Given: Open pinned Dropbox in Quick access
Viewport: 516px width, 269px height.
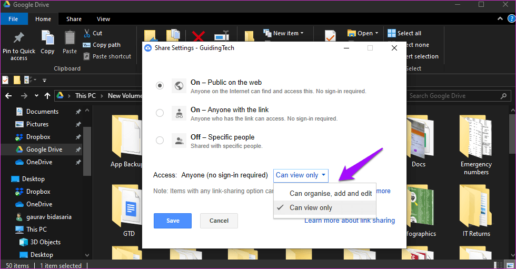Looking at the screenshot, I should [x=38, y=137].
